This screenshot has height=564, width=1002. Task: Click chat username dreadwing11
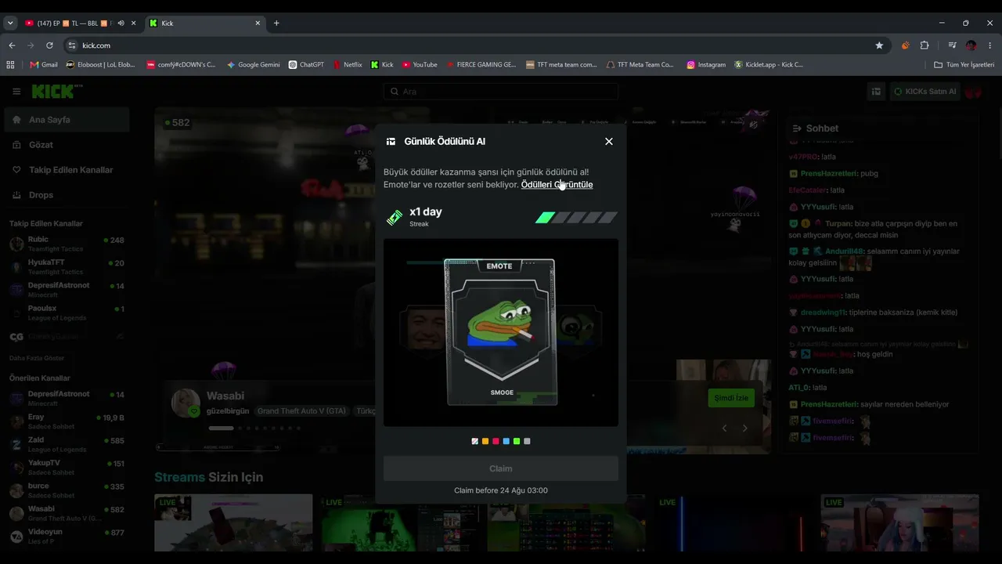tap(823, 313)
